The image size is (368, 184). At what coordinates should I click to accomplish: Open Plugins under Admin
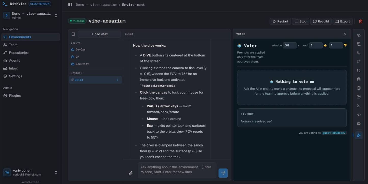pos(31,96)
